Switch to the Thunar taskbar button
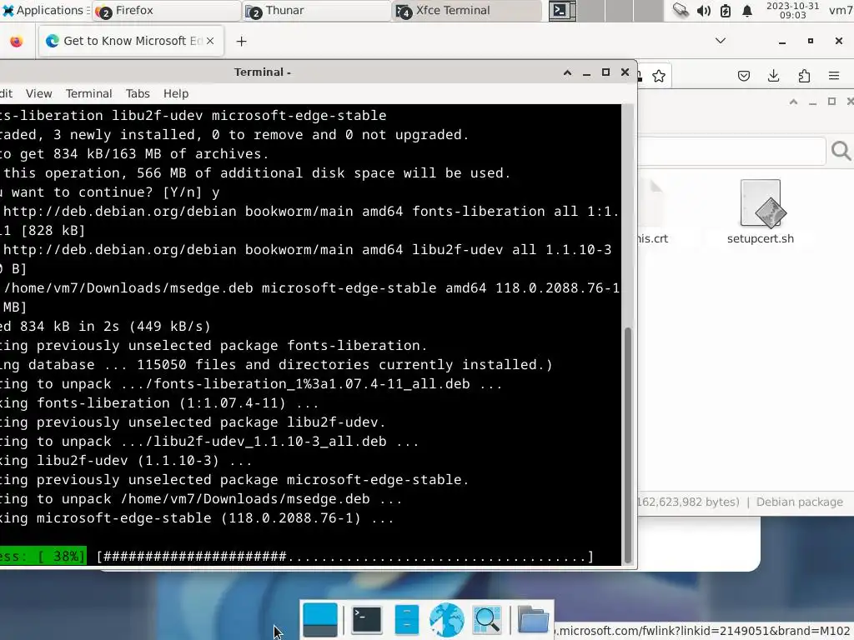 pos(316,10)
